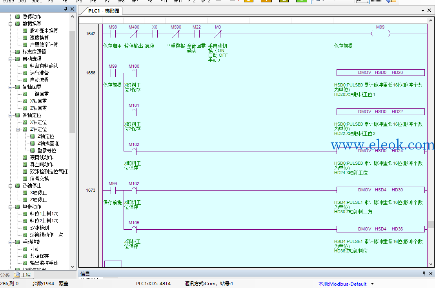Screen dimensions: 435x288
Task: Select the 速度换算 node icon
Action: coord(25,38)
